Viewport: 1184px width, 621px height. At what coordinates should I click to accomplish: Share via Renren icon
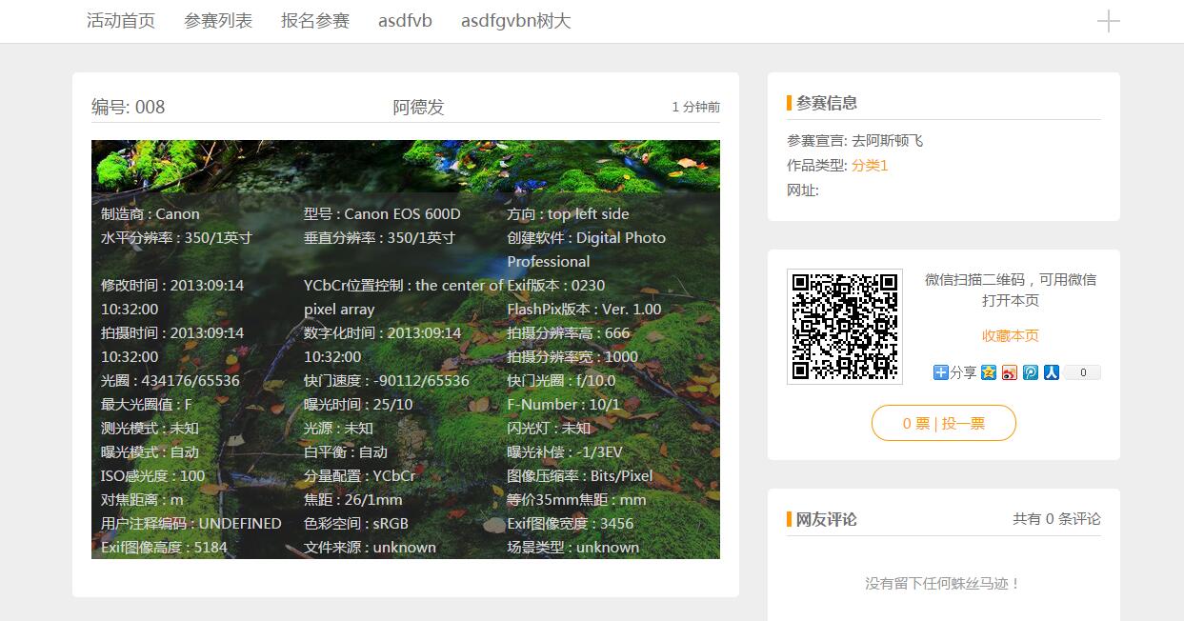pos(1052,372)
